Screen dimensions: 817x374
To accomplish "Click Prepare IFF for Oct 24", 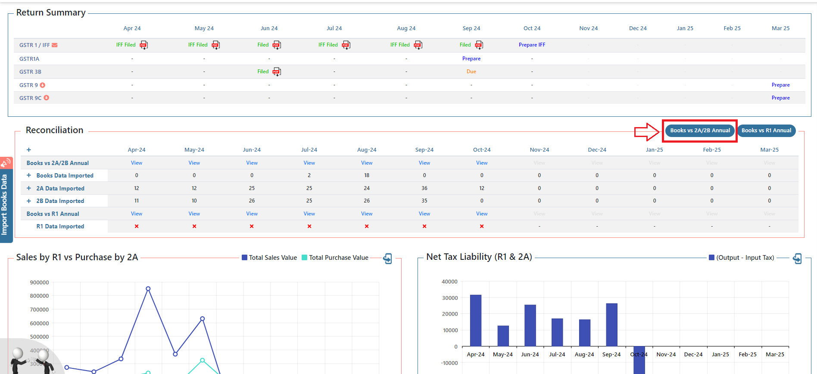I will [x=532, y=45].
